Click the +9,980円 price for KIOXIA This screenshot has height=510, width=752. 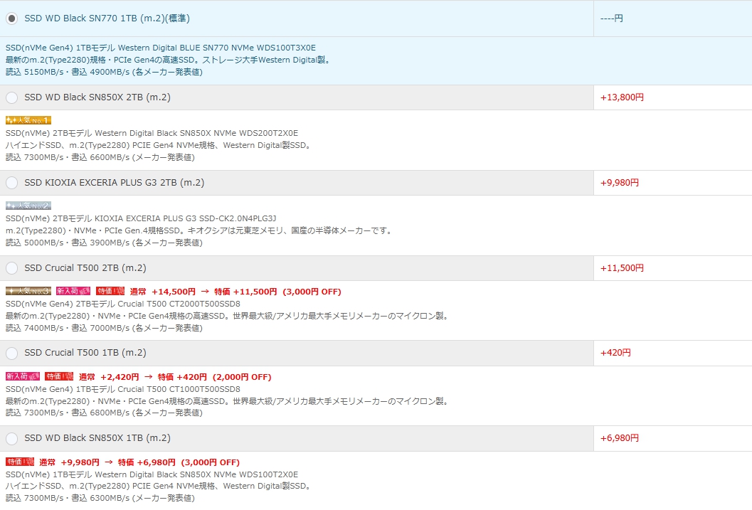(x=620, y=183)
